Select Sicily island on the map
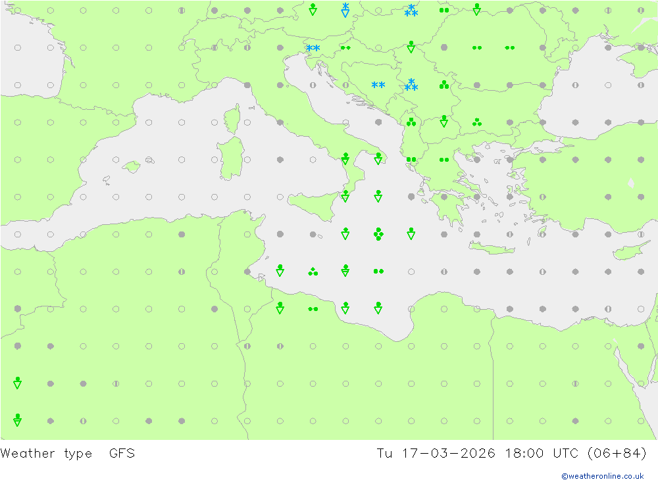Viewport: 658px width, 482px height. (313, 207)
